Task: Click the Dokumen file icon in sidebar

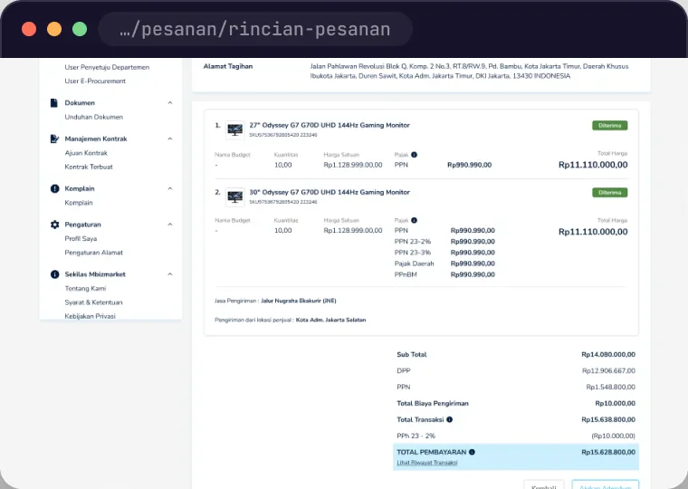Action: (x=54, y=102)
